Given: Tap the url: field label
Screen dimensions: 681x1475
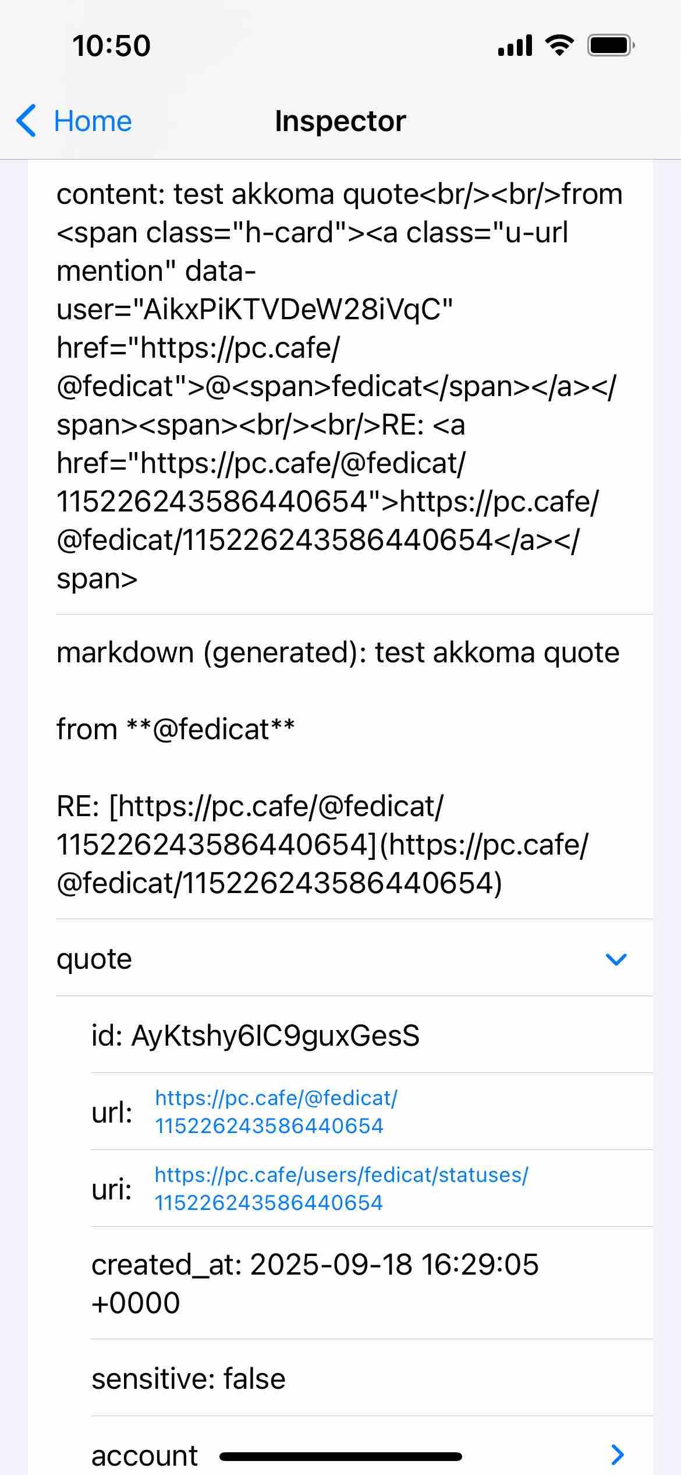Looking at the screenshot, I should [x=112, y=1112].
